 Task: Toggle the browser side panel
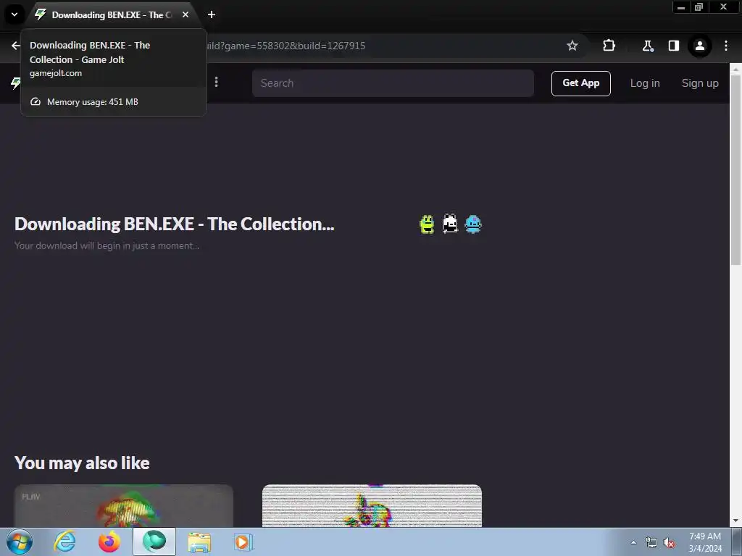point(673,46)
